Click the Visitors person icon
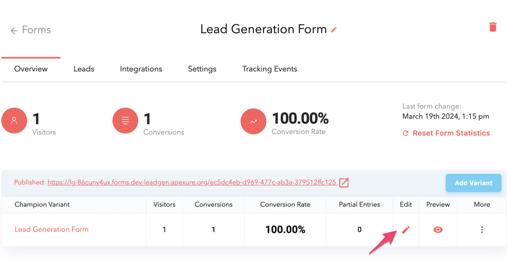Image resolution: width=507 pixels, height=259 pixels. pyautogui.click(x=14, y=120)
